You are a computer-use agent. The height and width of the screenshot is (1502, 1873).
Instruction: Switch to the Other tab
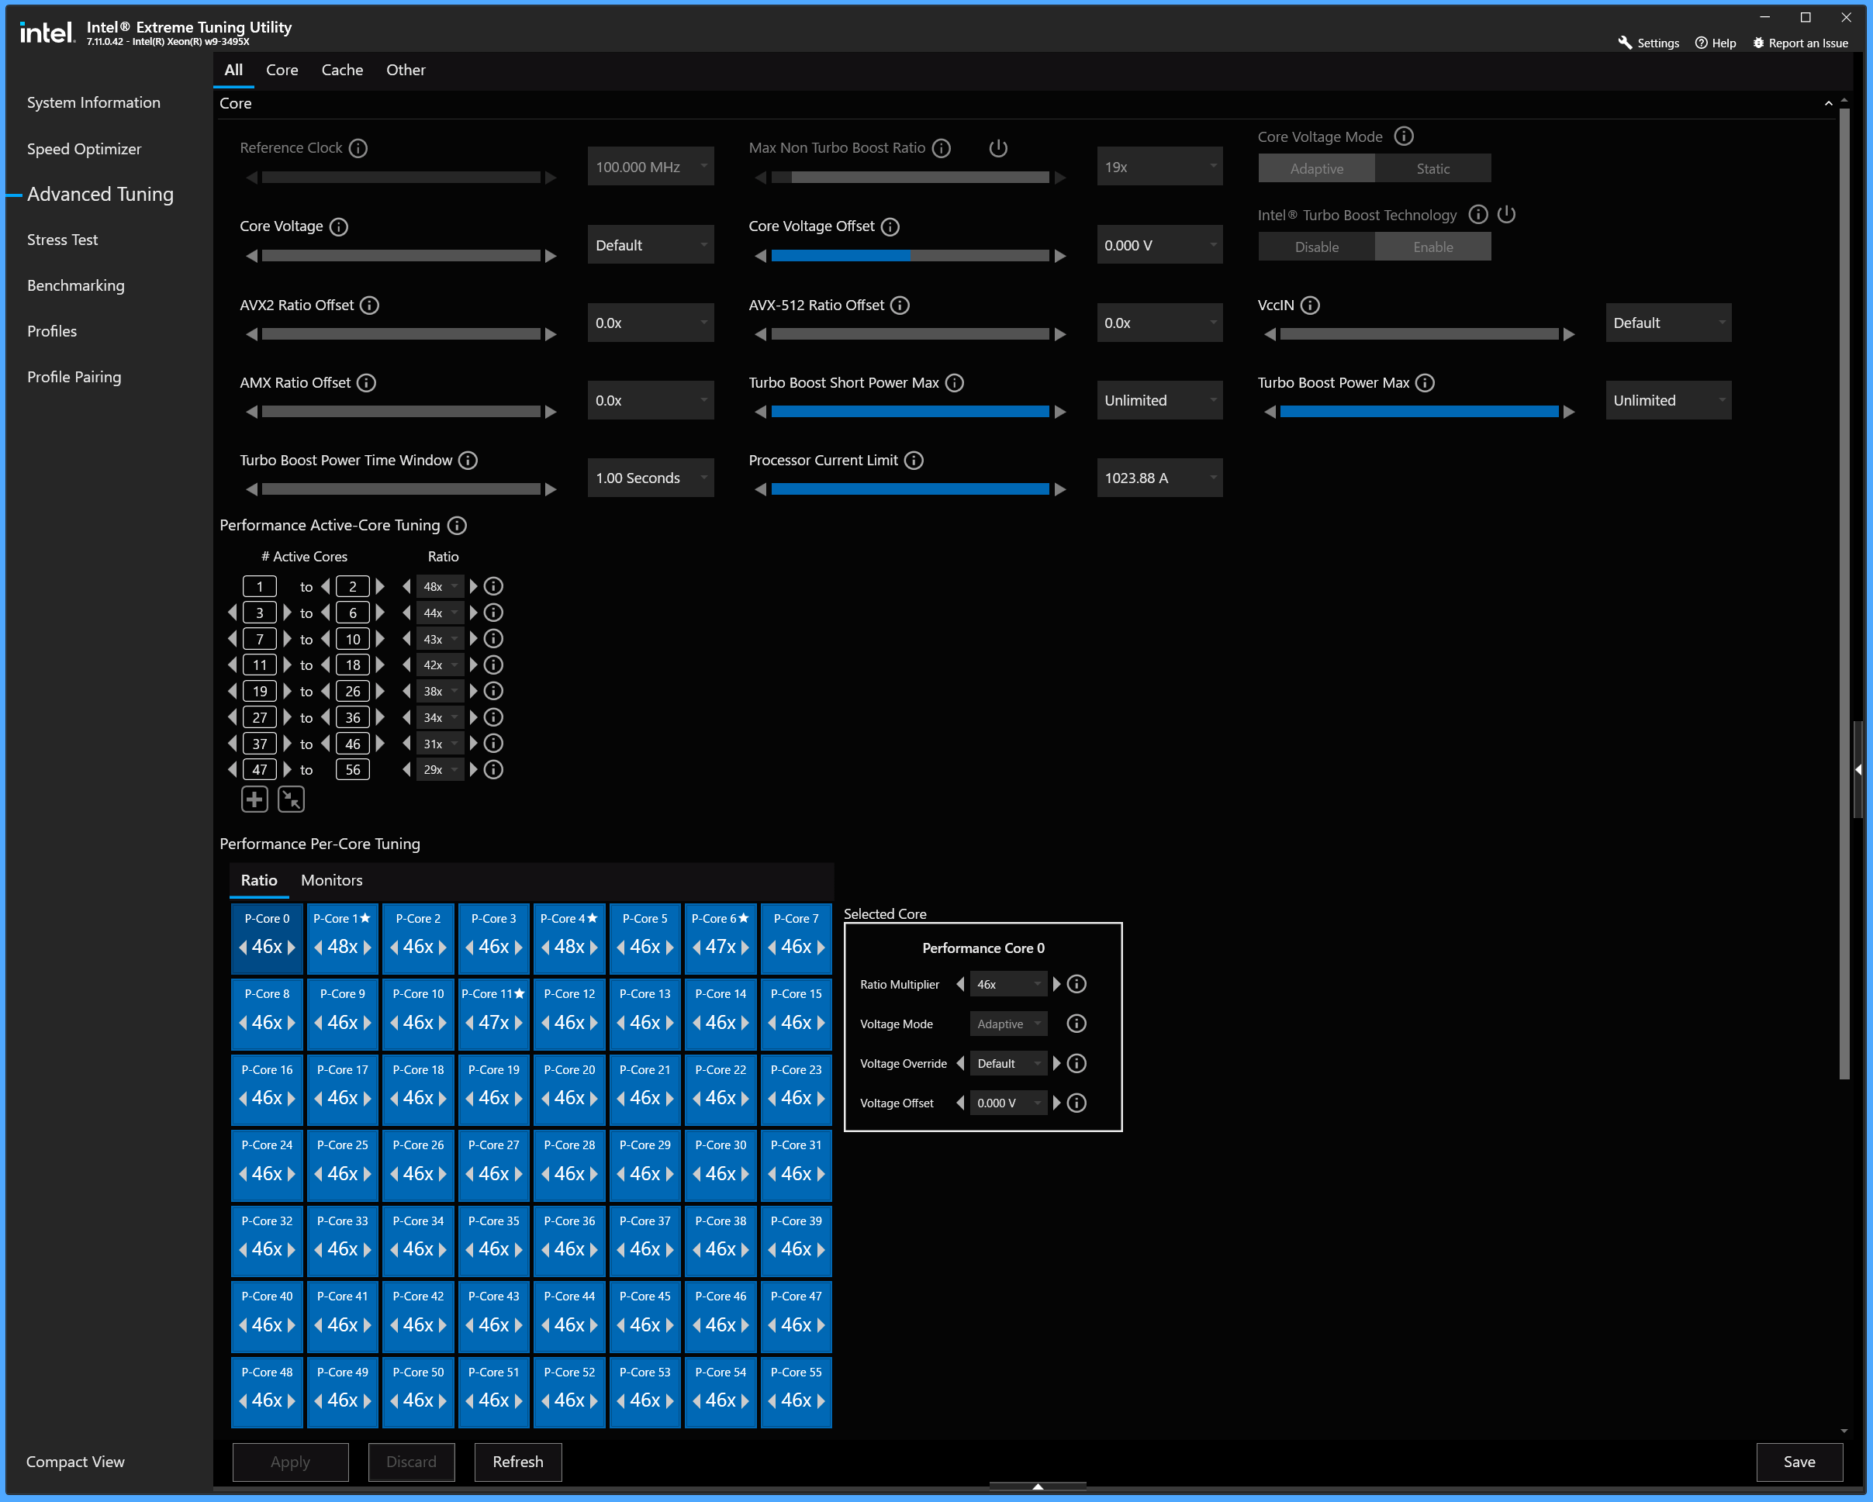406,71
